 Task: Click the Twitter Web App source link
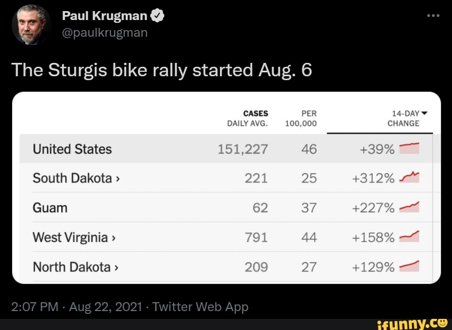[200, 306]
